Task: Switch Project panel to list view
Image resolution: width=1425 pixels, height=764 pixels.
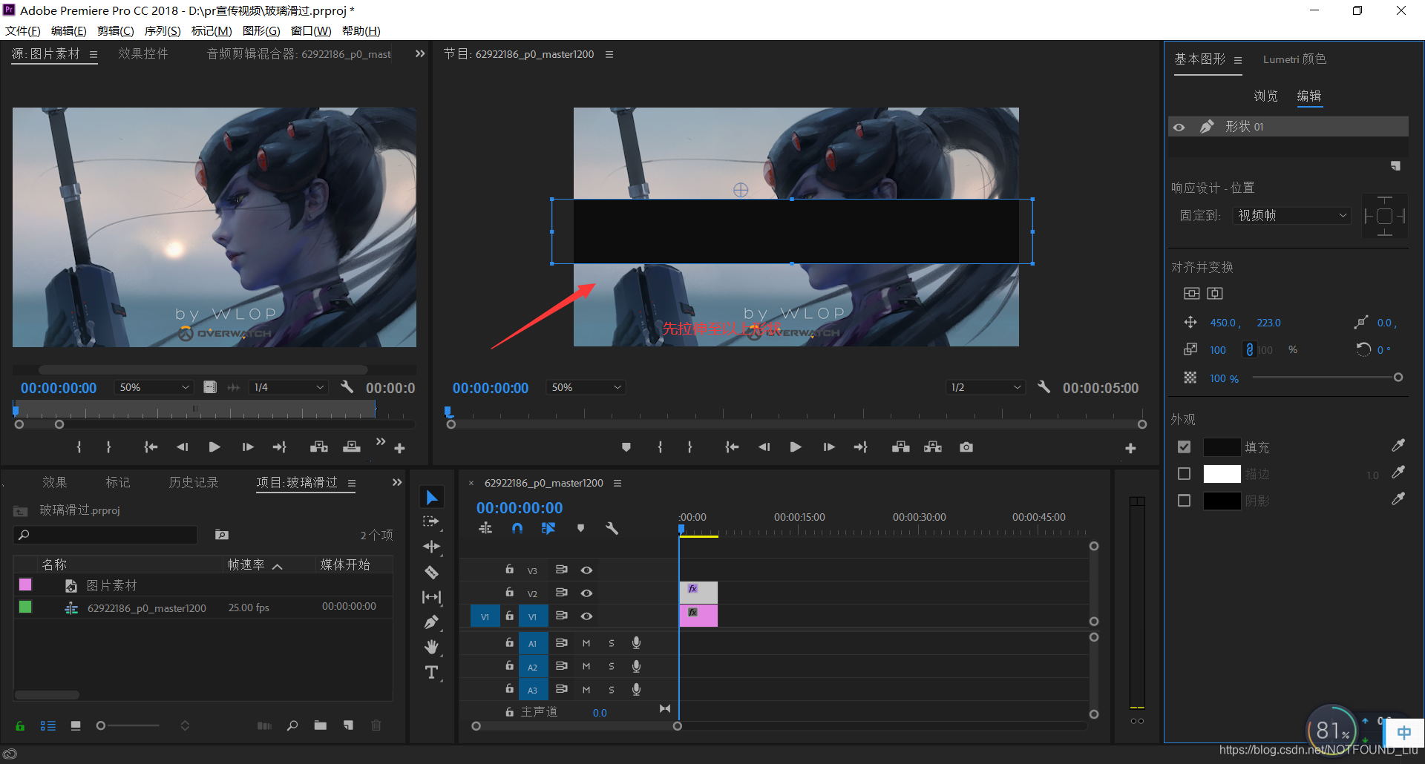Action: pyautogui.click(x=47, y=725)
